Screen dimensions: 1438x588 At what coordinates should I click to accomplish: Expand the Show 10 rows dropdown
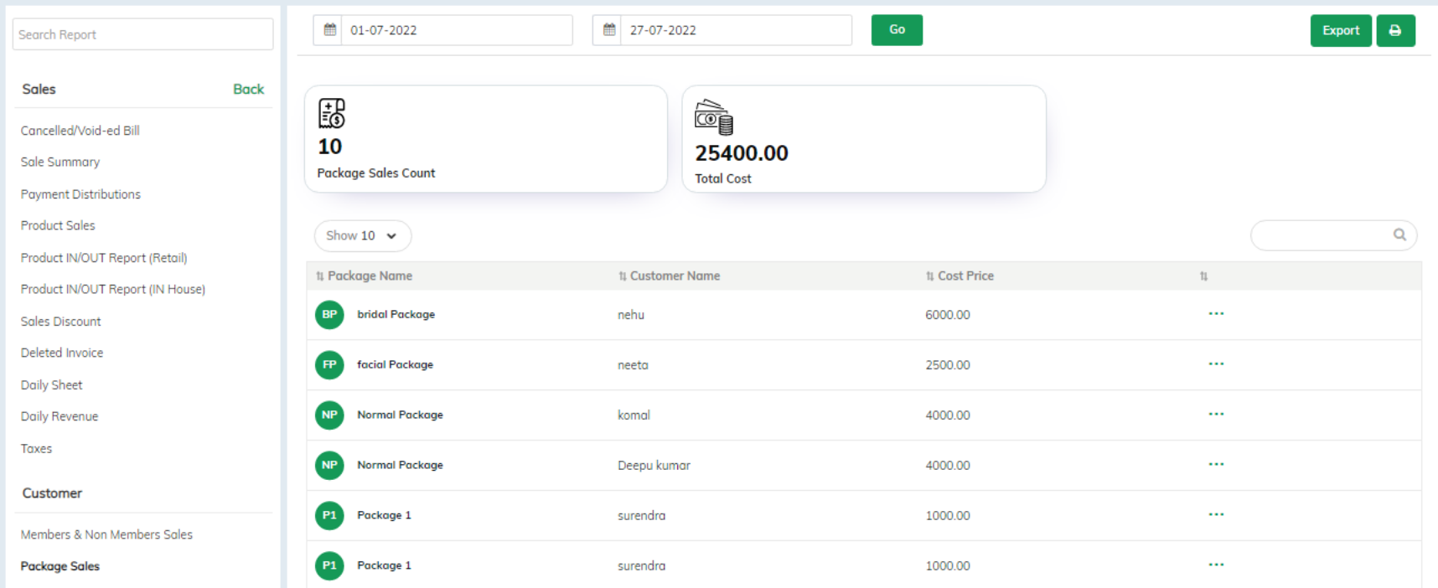point(363,235)
